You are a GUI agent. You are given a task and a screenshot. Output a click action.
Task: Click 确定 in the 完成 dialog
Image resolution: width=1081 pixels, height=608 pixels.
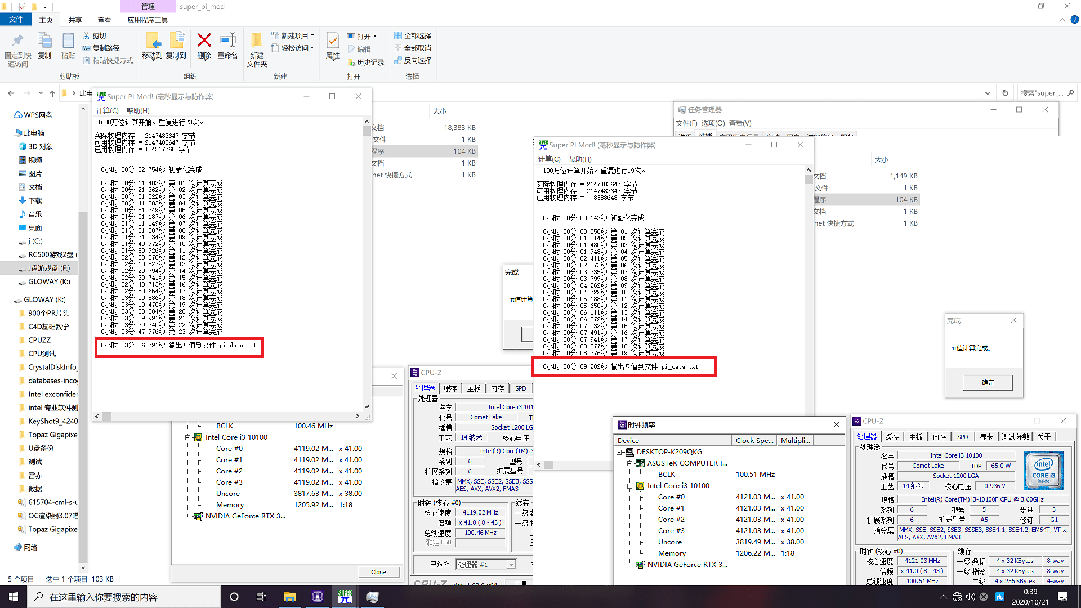(988, 382)
